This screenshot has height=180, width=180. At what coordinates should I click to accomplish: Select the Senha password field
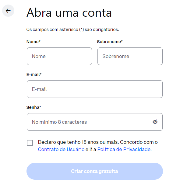[x=95, y=122]
